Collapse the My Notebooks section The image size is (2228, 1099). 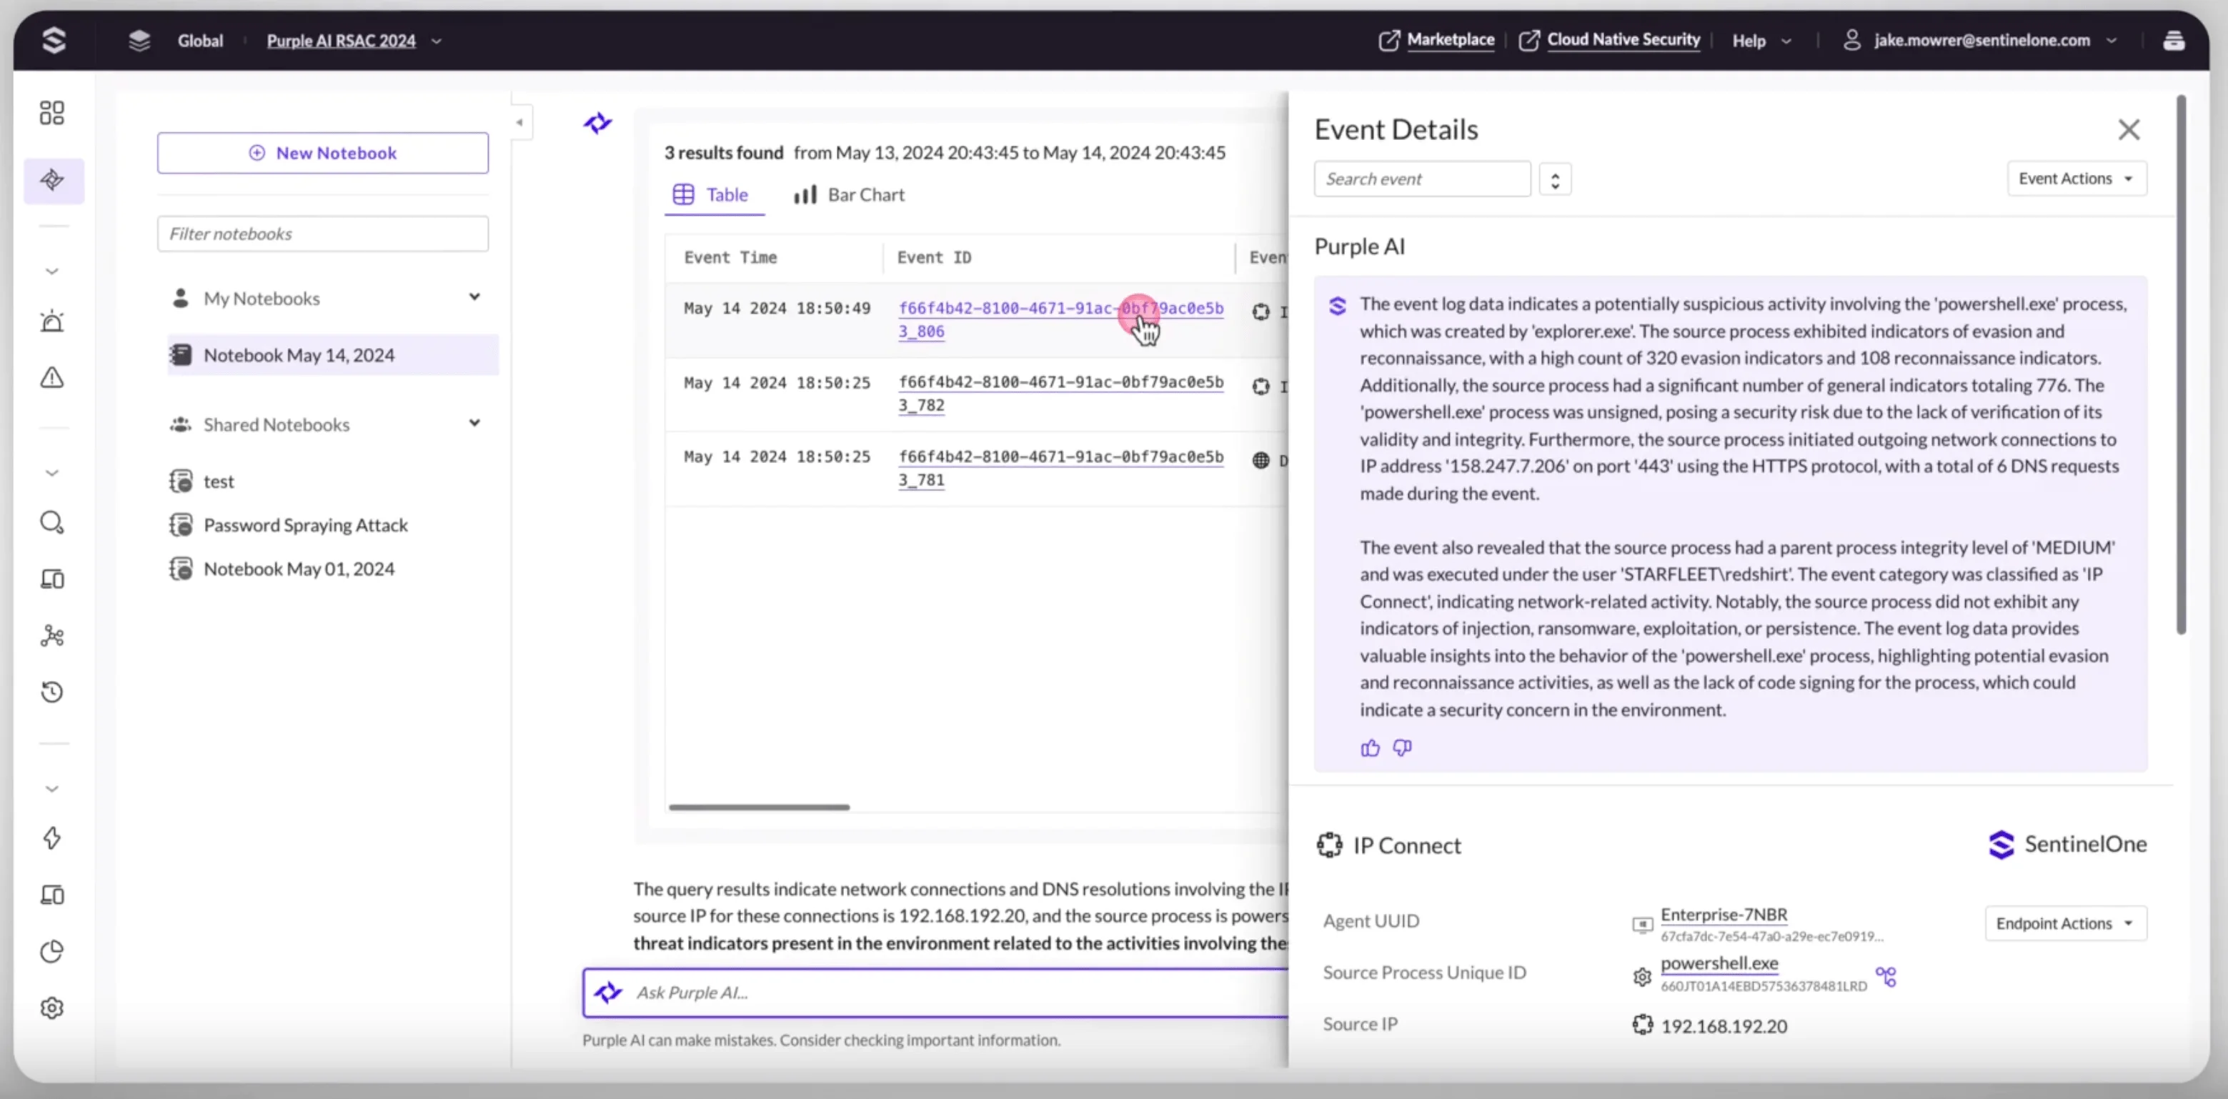click(475, 297)
